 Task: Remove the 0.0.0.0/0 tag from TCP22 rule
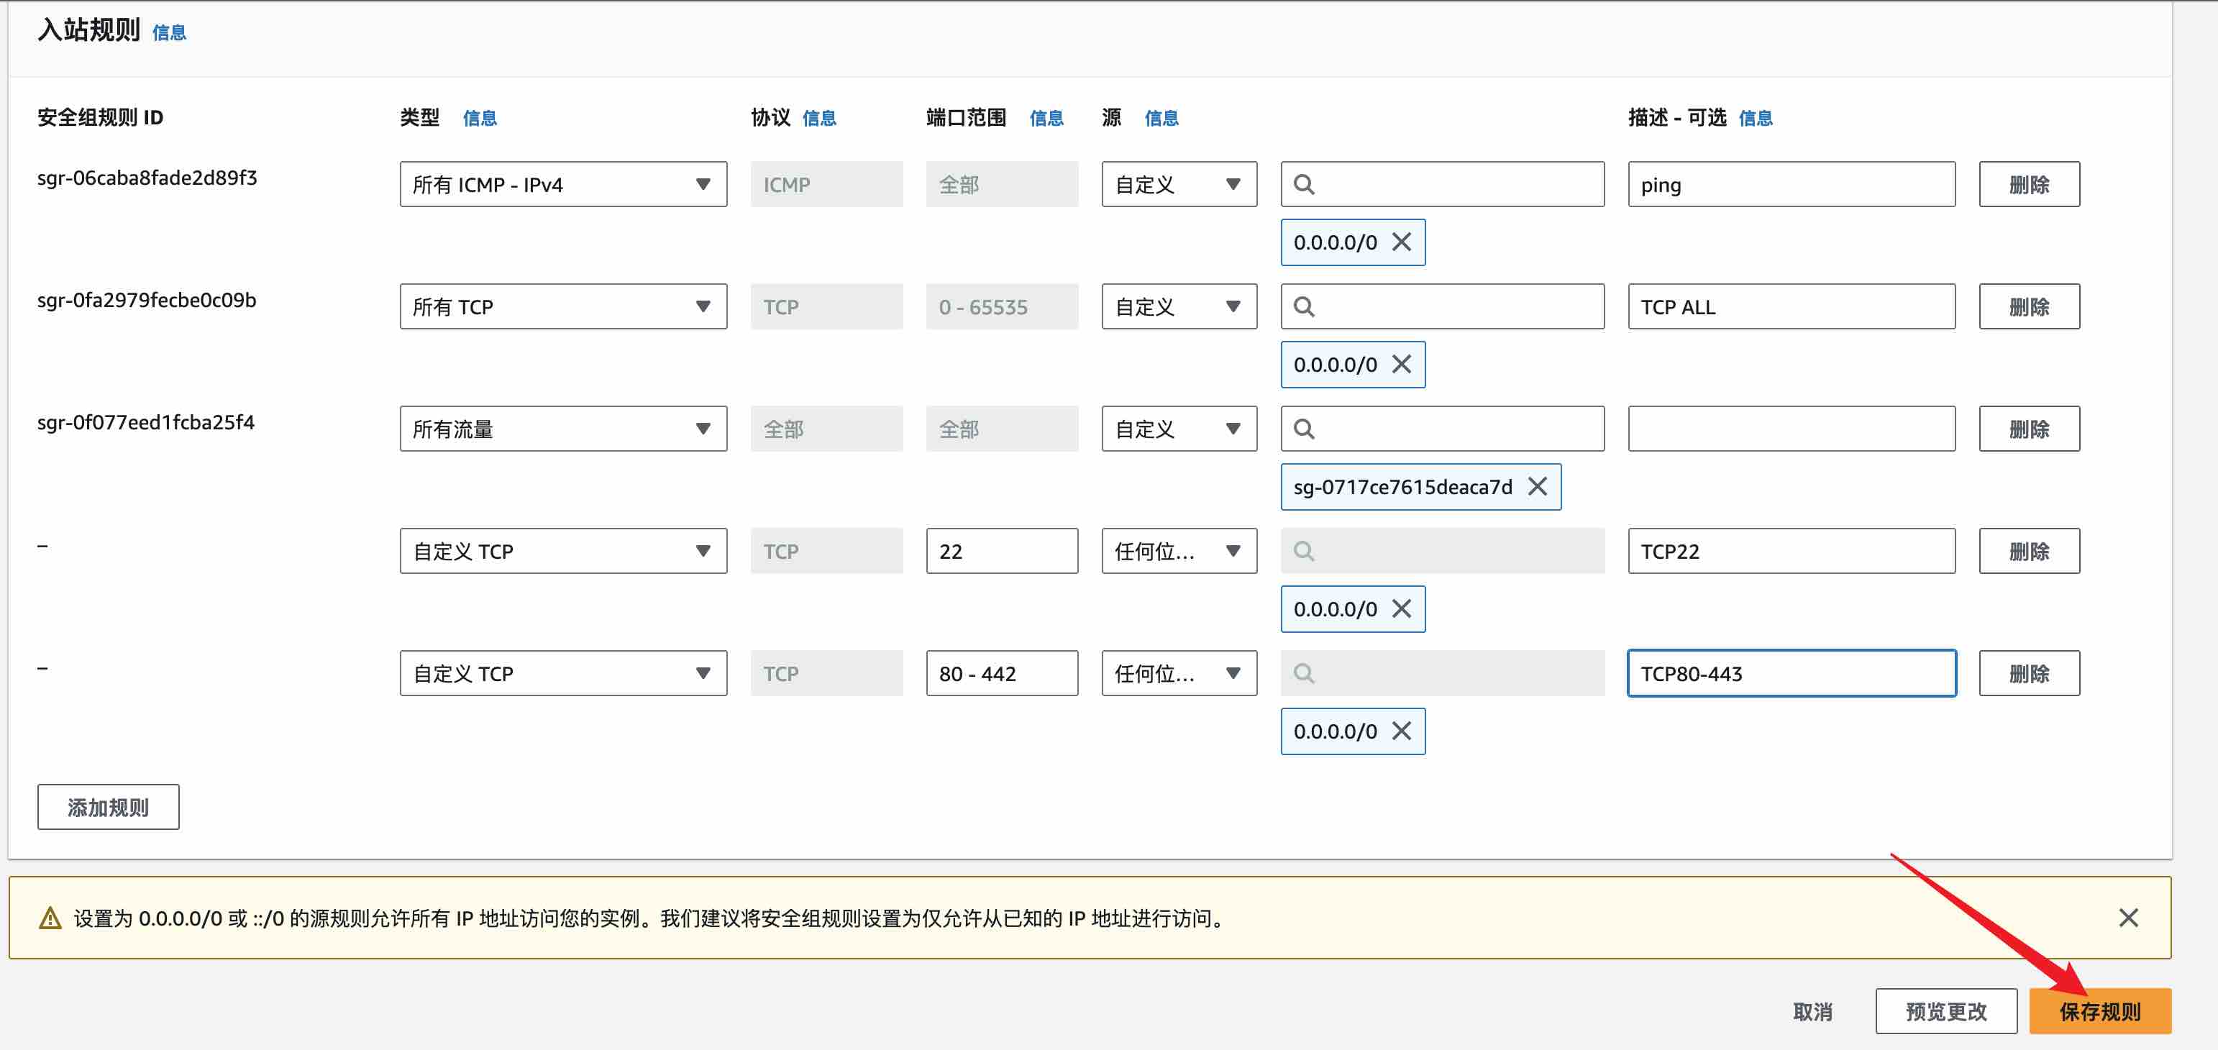pyautogui.click(x=1402, y=608)
